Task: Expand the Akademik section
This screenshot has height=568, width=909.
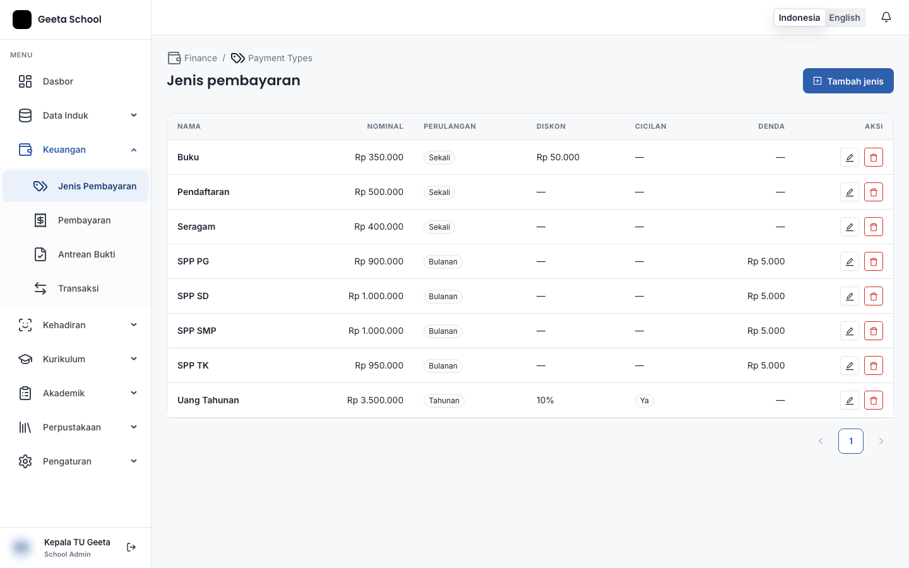Action: click(76, 393)
